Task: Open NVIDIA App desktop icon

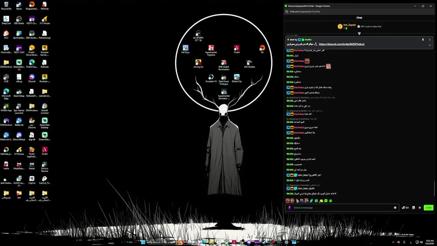Action: click(6, 108)
